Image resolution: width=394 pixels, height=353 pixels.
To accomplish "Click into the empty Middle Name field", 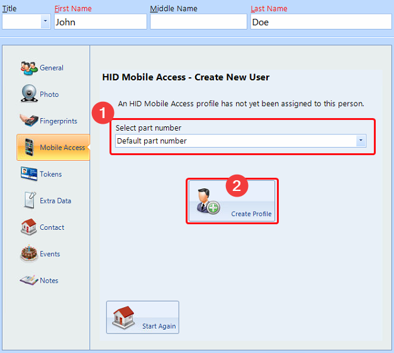I will (x=198, y=21).
